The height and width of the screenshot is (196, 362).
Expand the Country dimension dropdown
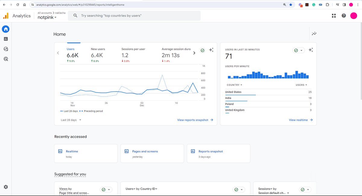[x=234, y=85]
